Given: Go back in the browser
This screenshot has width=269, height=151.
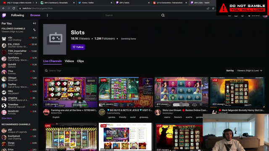Looking at the screenshot, I should [x=3, y=8].
